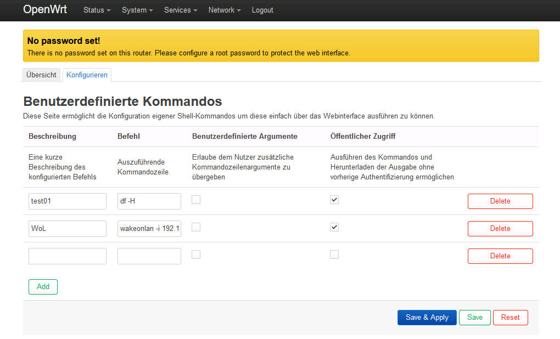This screenshot has width=560, height=339.
Task: Click the Save & Apply button
Action: tap(427, 318)
